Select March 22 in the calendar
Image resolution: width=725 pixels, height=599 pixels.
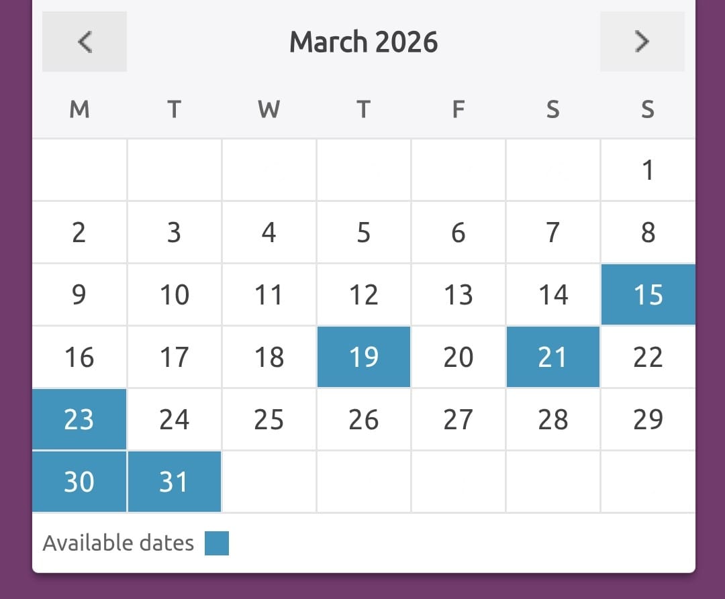click(x=648, y=358)
